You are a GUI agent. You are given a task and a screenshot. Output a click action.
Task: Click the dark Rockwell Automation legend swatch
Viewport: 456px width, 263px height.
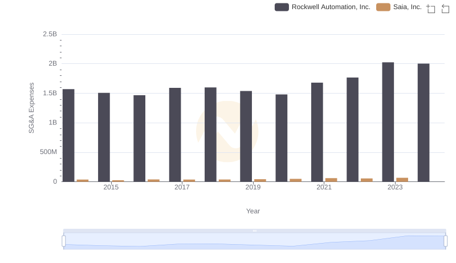point(282,7)
